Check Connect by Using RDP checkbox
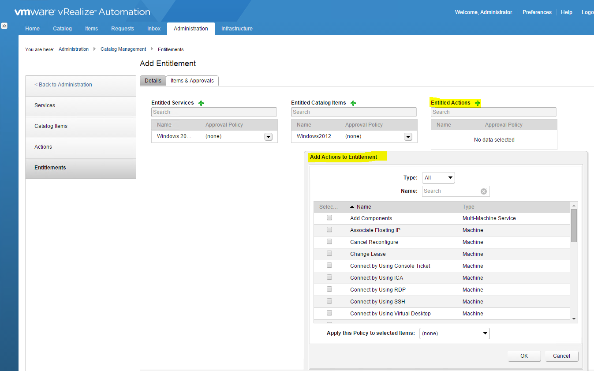The image size is (594, 371). 329,289
